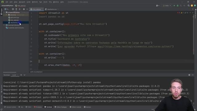The width and height of the screenshot is (197, 111).
Task: Open the Services tool window
Action: (x=87, y=107)
